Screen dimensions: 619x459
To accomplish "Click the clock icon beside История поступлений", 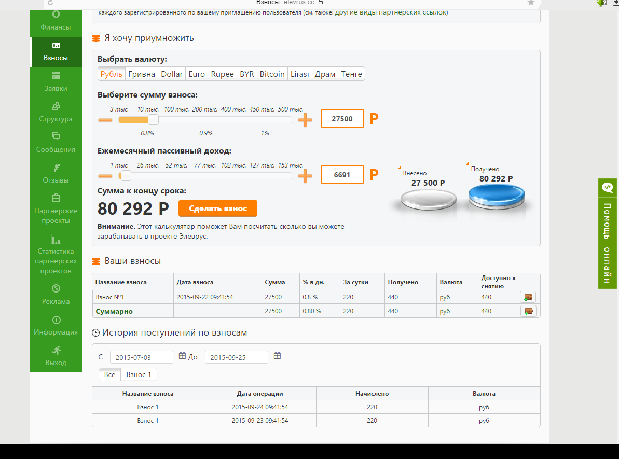I will 95,332.
